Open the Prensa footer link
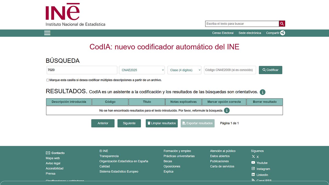The image size is (329, 185). pyautogui.click(x=50, y=173)
